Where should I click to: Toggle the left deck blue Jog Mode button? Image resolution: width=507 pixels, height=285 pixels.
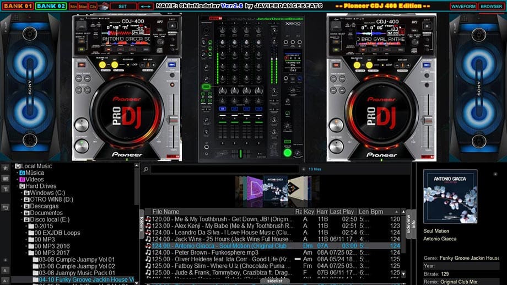(172, 65)
